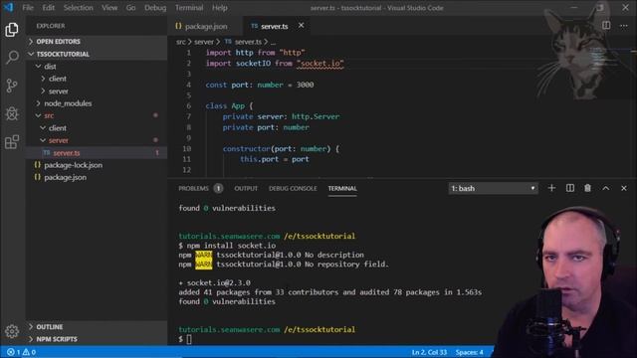Screen dimensions: 637x358
Task: Open the terminal selector dropdown '1: bash'
Action: pos(494,188)
